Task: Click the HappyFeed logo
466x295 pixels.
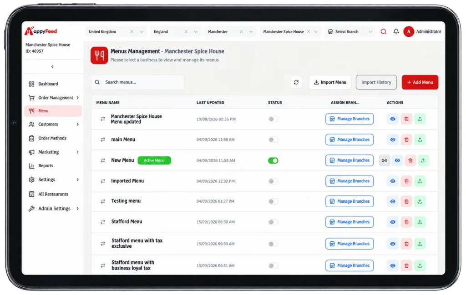Action: (41, 31)
